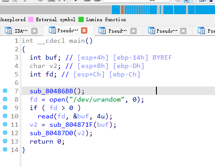Click line number 1 in the gutter
Screen dimensions: 215x167
pos(16,41)
